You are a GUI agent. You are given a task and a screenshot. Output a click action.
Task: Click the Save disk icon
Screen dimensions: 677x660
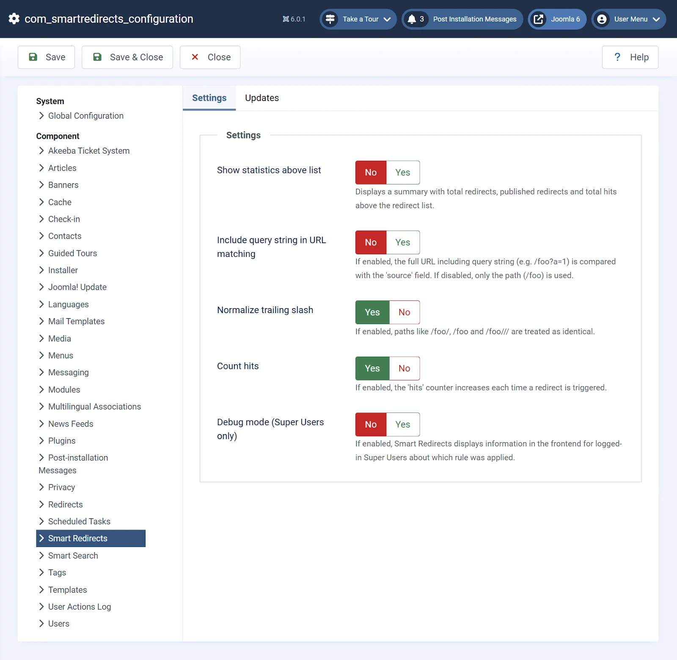33,57
